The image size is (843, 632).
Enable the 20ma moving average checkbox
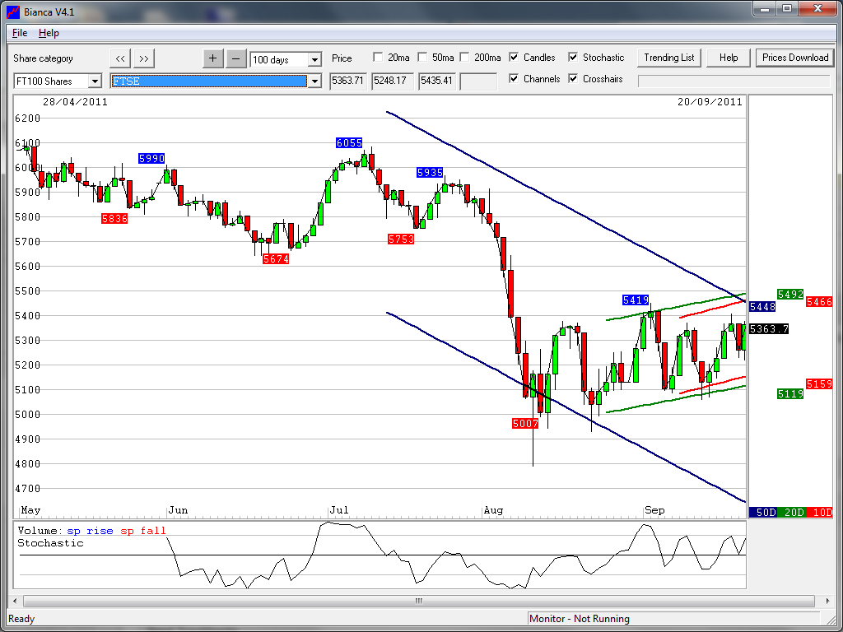[378, 58]
